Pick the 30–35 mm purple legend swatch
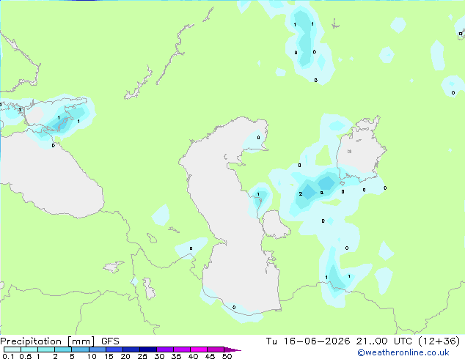Image resolution: width=465 pixels, height=359 pixels. pyautogui.click(x=165, y=349)
